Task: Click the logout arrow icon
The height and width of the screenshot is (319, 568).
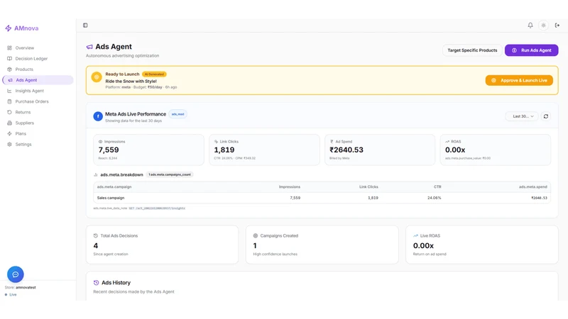Action: (557, 26)
